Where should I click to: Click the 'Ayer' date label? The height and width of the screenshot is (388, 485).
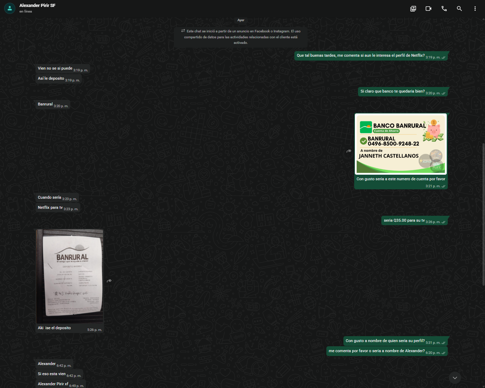(241, 20)
